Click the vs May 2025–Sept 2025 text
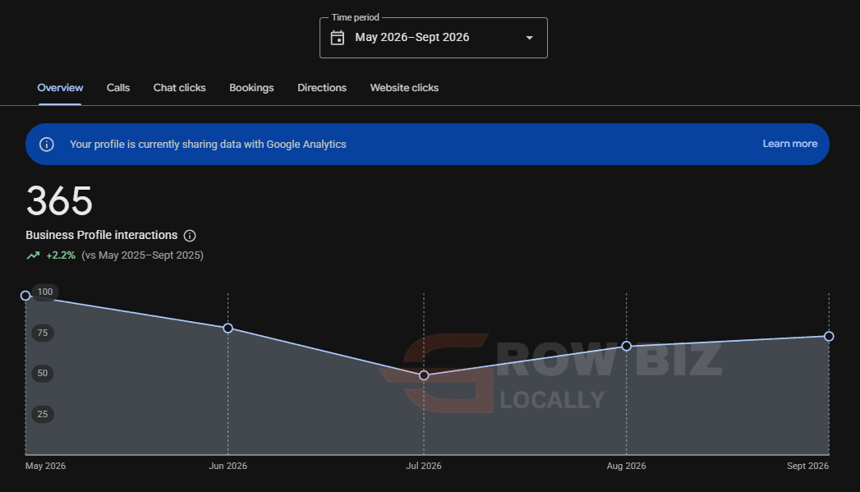Image resolution: width=860 pixels, height=492 pixels. click(143, 255)
